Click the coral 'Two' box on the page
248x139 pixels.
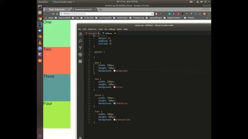(57, 61)
